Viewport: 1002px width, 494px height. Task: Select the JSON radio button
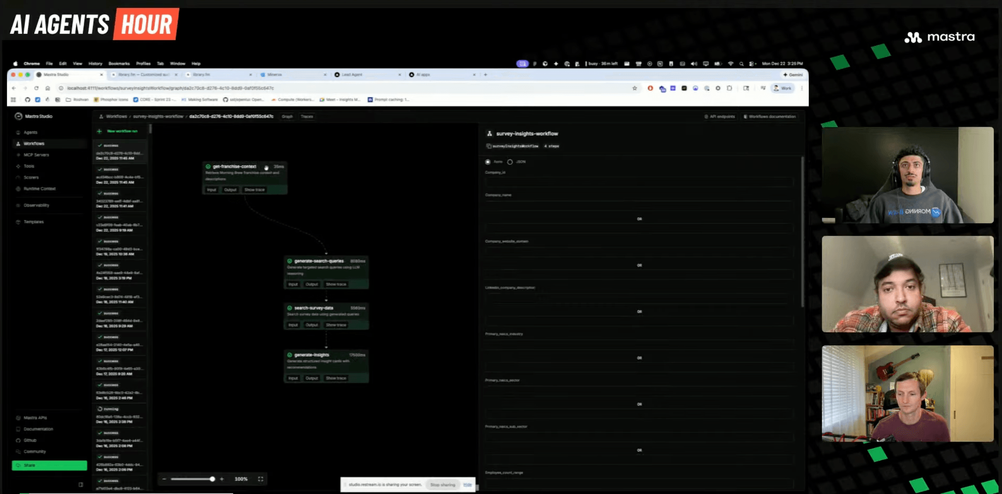(510, 162)
